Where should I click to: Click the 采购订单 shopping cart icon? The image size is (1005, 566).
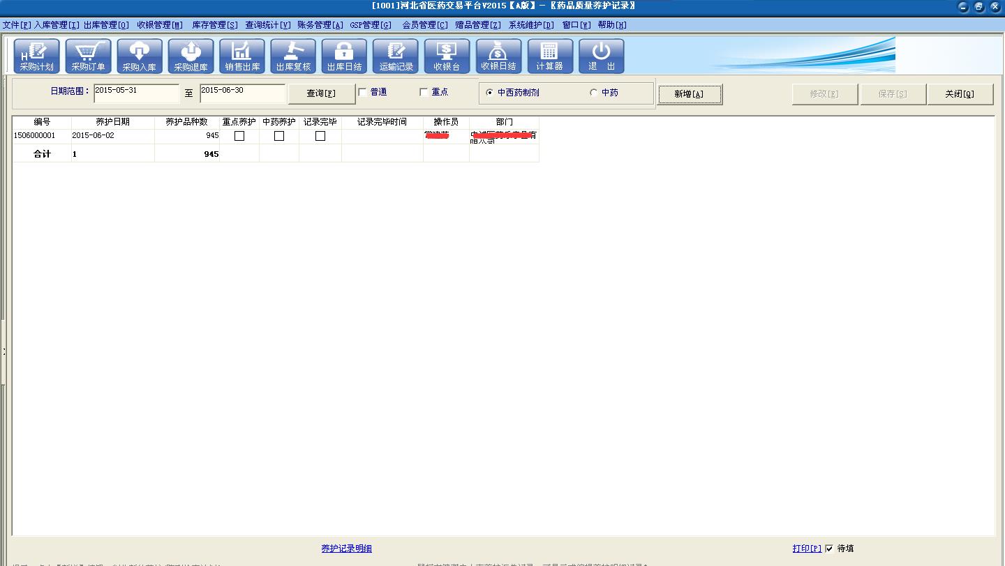[88, 56]
